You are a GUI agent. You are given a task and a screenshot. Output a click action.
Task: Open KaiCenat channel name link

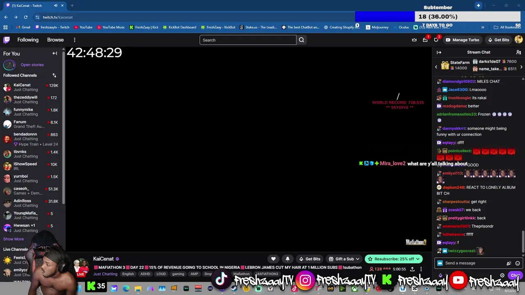tap(103, 259)
